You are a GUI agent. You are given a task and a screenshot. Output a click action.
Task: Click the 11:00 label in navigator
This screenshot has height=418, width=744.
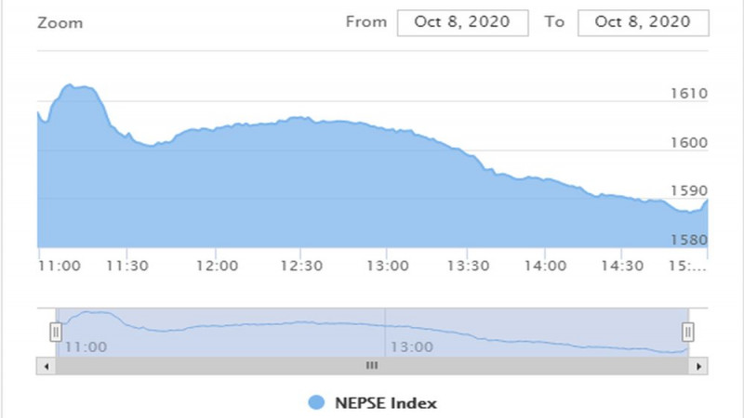pyautogui.click(x=86, y=346)
